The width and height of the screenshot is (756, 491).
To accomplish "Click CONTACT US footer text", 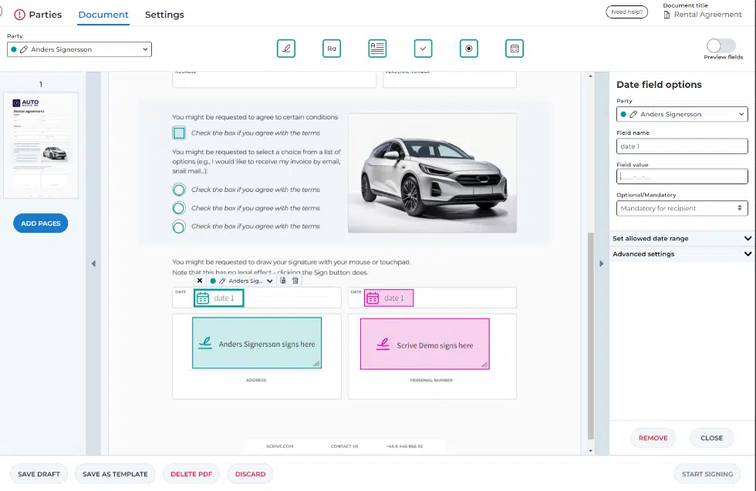I will (344, 446).
